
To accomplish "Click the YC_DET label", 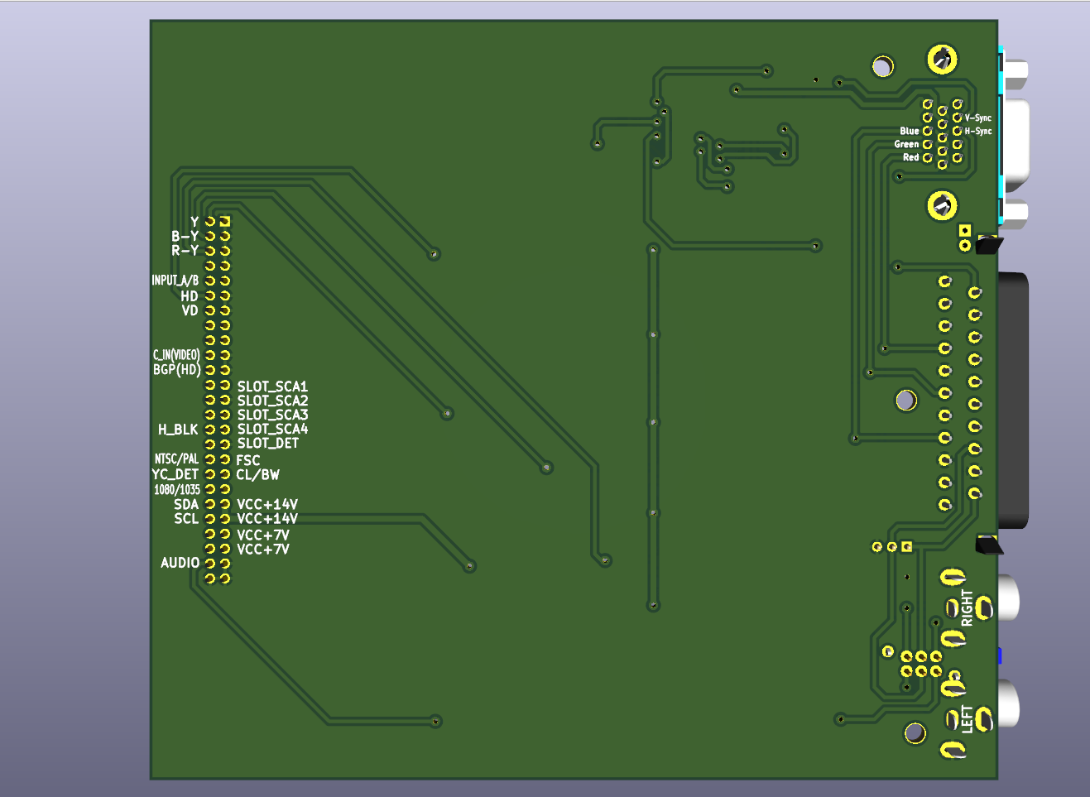I will coord(175,474).
